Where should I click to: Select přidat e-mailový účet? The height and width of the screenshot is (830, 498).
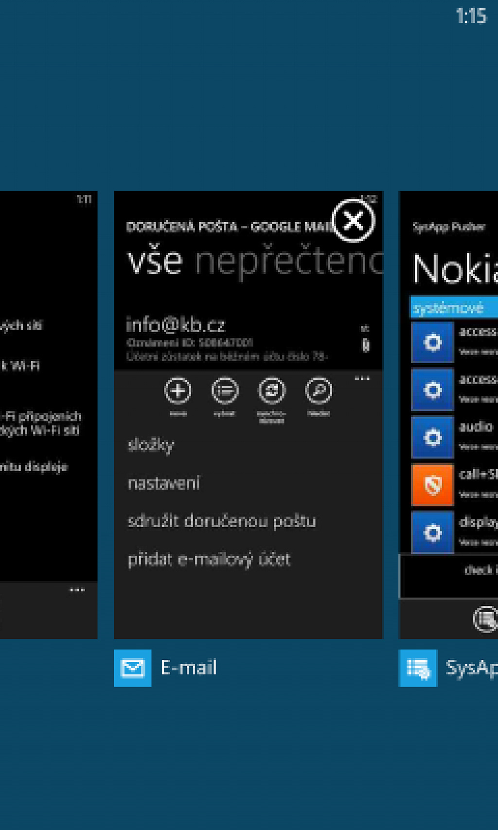point(209,559)
